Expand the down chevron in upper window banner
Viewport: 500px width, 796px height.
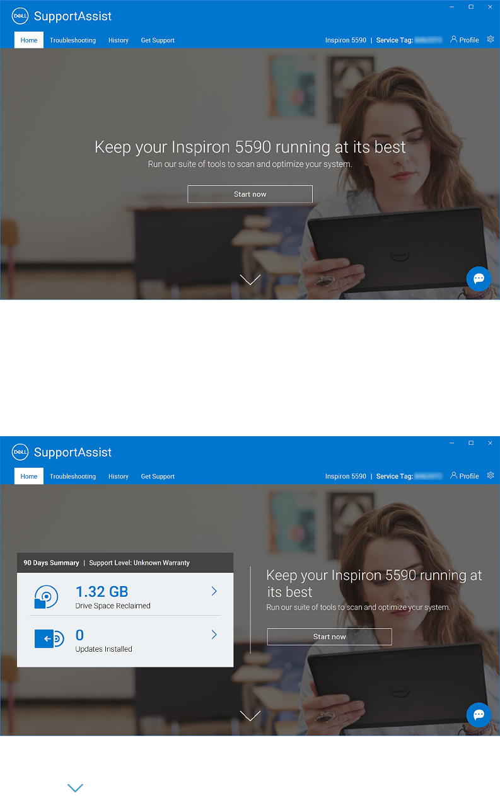[250, 279]
